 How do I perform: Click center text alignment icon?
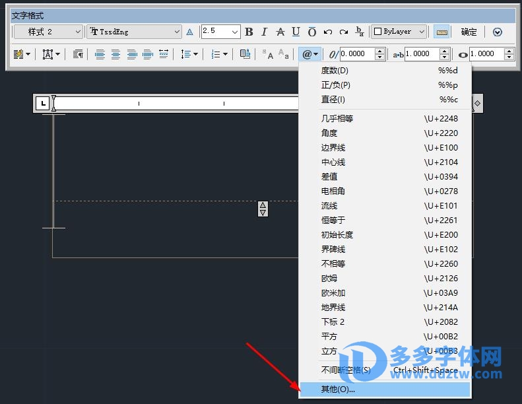(115, 54)
